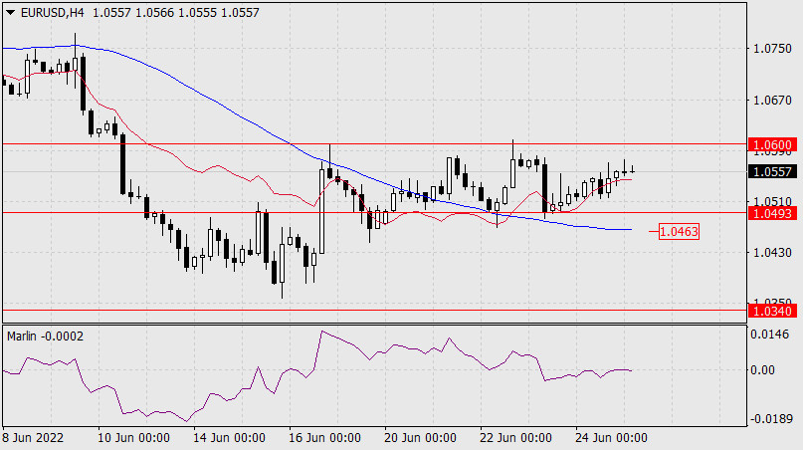Select the 20 Jun 00:00 time label
The width and height of the screenshot is (803, 450).
point(420,438)
